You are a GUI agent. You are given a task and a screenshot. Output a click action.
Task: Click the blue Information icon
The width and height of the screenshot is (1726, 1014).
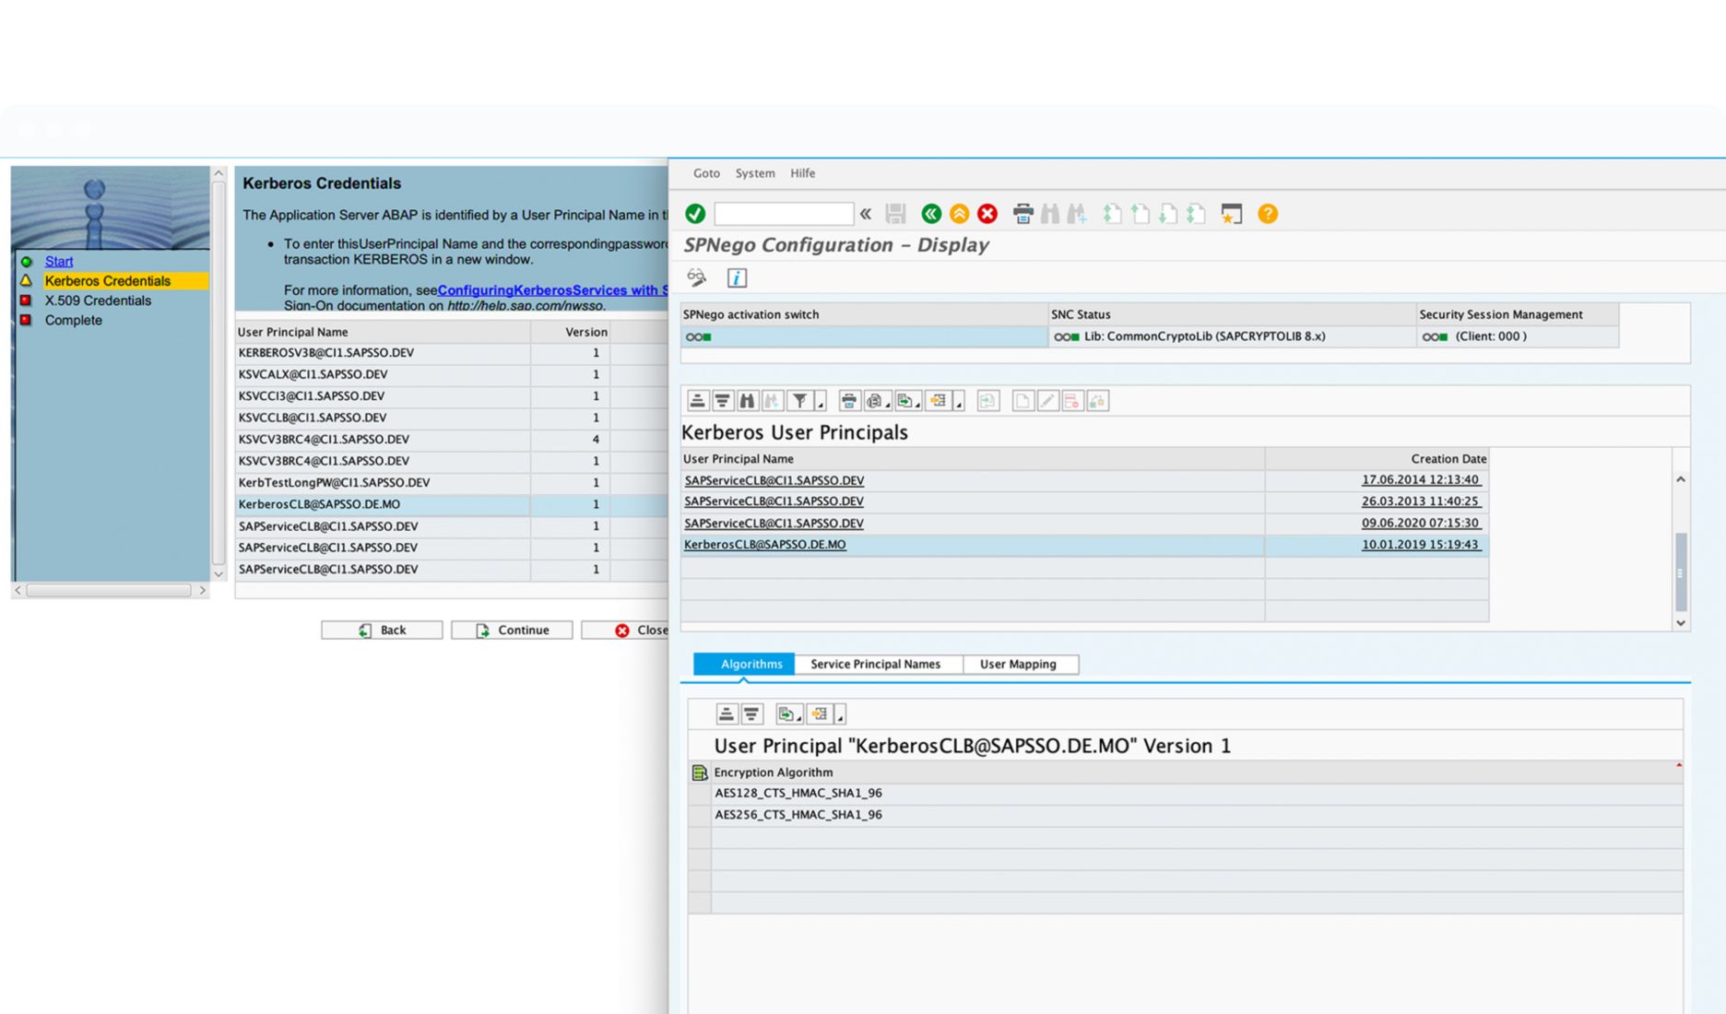[737, 277]
